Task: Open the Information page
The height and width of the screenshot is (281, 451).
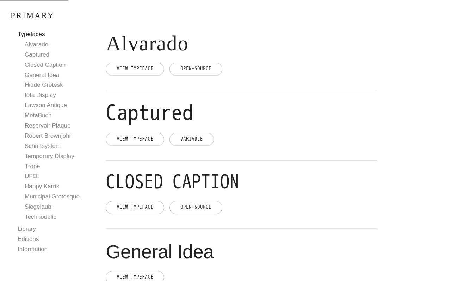Action: pos(32,249)
